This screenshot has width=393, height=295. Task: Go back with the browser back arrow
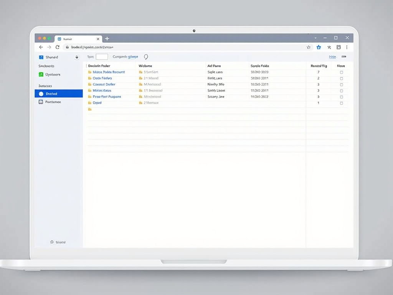tap(41, 47)
